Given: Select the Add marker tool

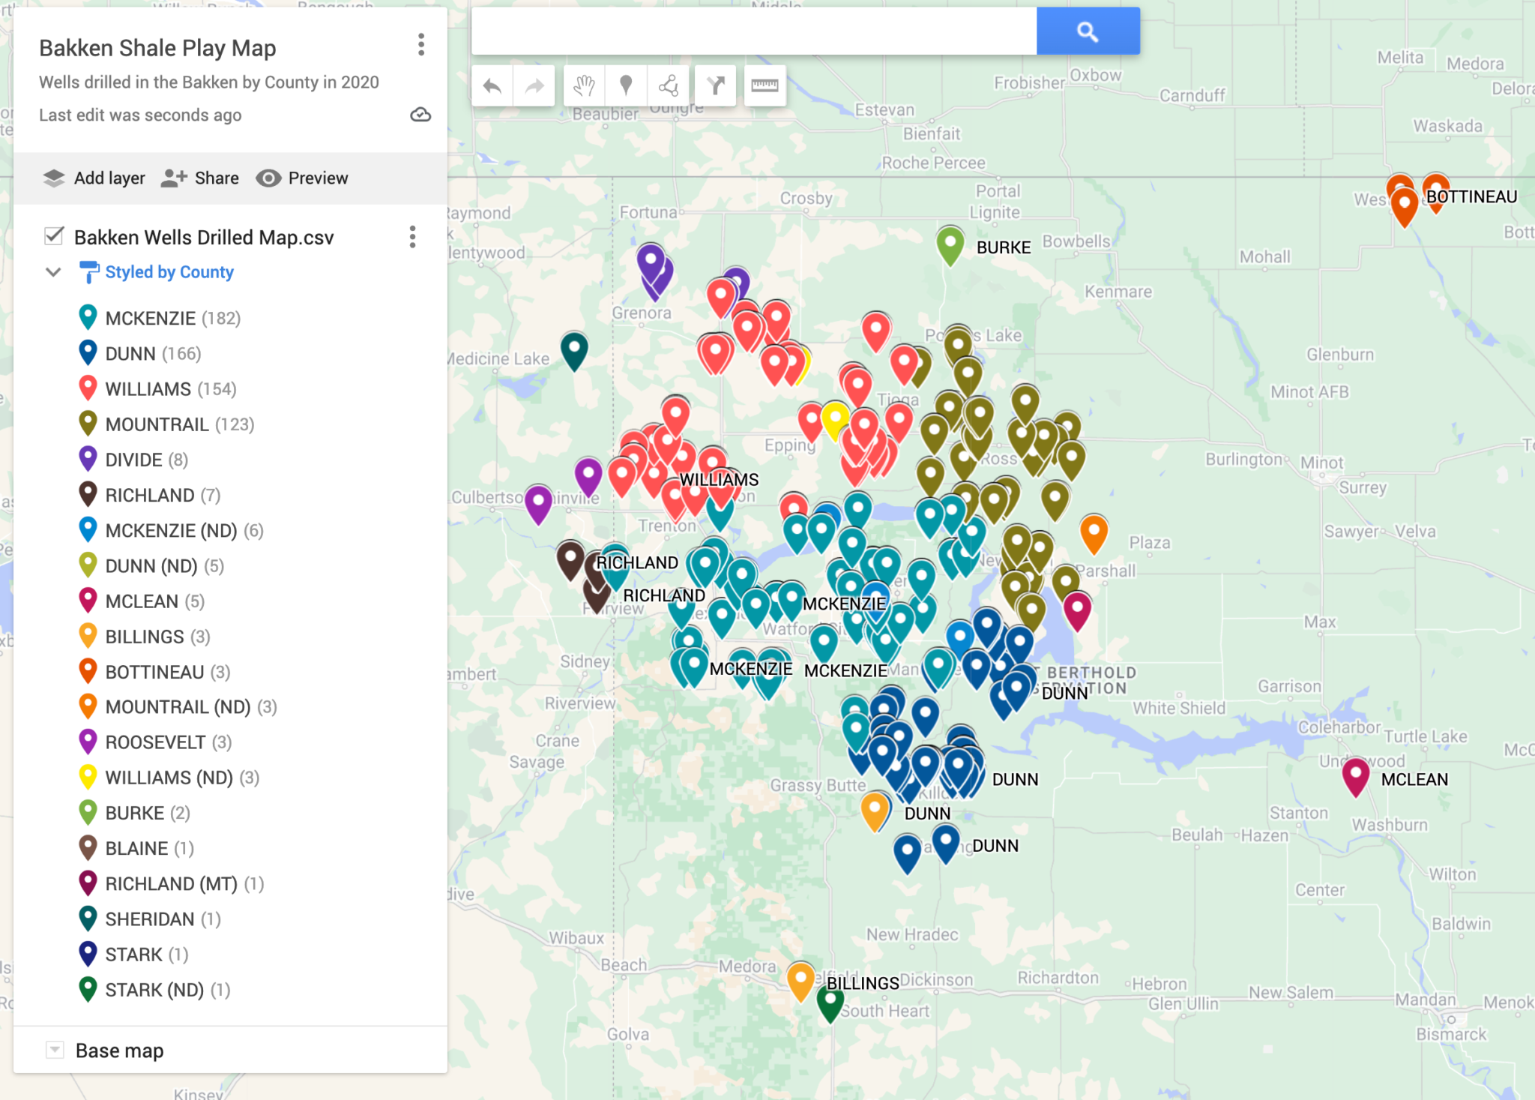Looking at the screenshot, I should point(627,85).
